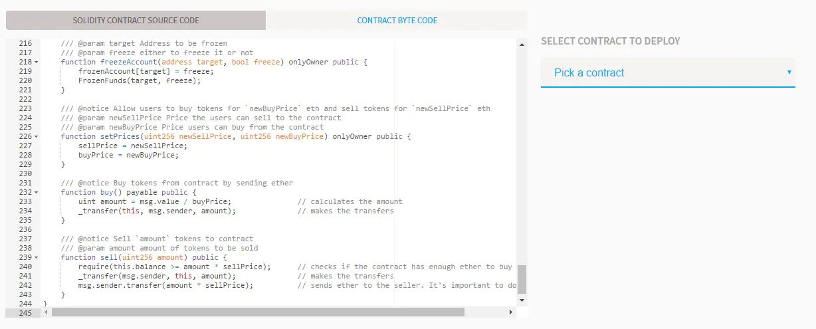Collapse the setPrices function fold at line 226
The width and height of the screenshot is (816, 329).
(x=36, y=136)
